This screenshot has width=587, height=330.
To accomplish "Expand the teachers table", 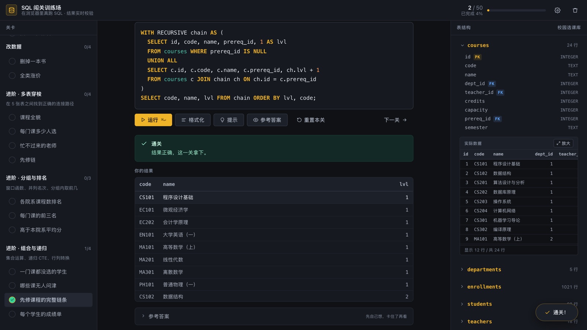I will point(519,322).
